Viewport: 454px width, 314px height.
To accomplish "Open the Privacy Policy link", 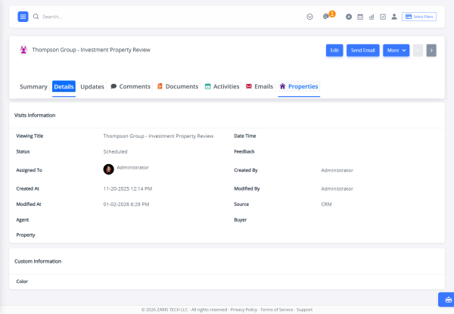I will [x=244, y=309].
